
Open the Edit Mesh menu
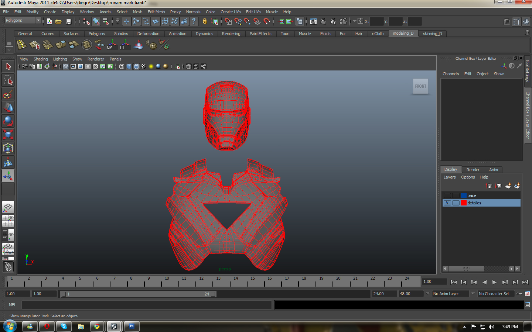tap(156, 12)
